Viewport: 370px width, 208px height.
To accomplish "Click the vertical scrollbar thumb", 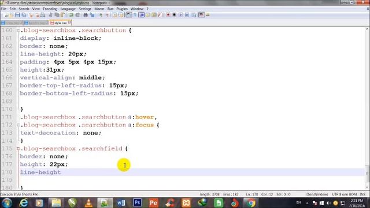I will click(367, 174).
